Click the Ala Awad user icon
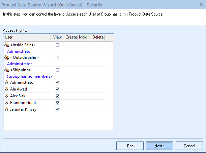The width and height of the screenshot is (206, 153). click(x=6, y=89)
